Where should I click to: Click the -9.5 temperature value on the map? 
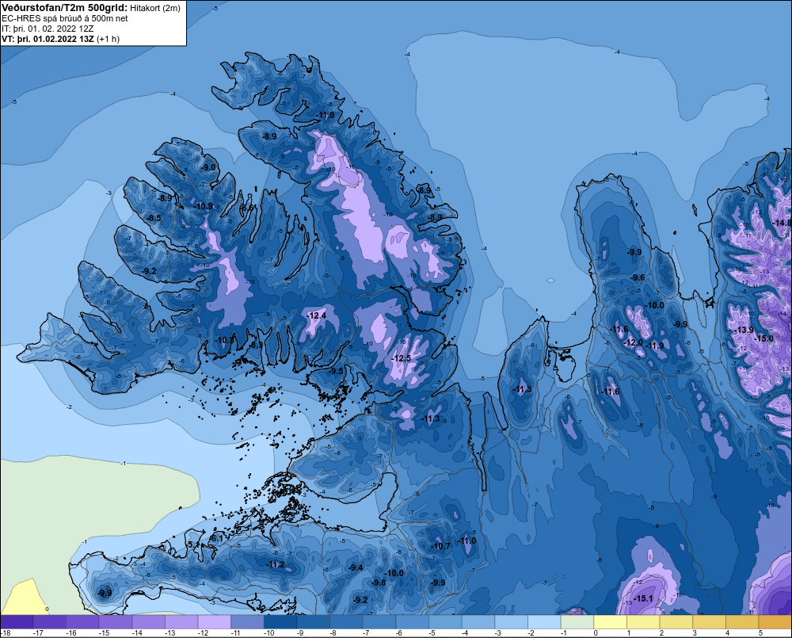click(x=335, y=371)
